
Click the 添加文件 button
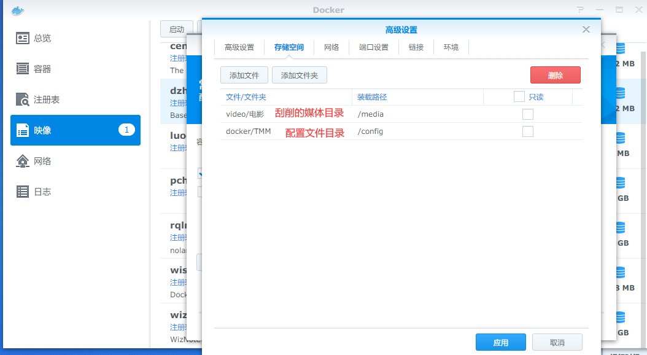pos(244,76)
